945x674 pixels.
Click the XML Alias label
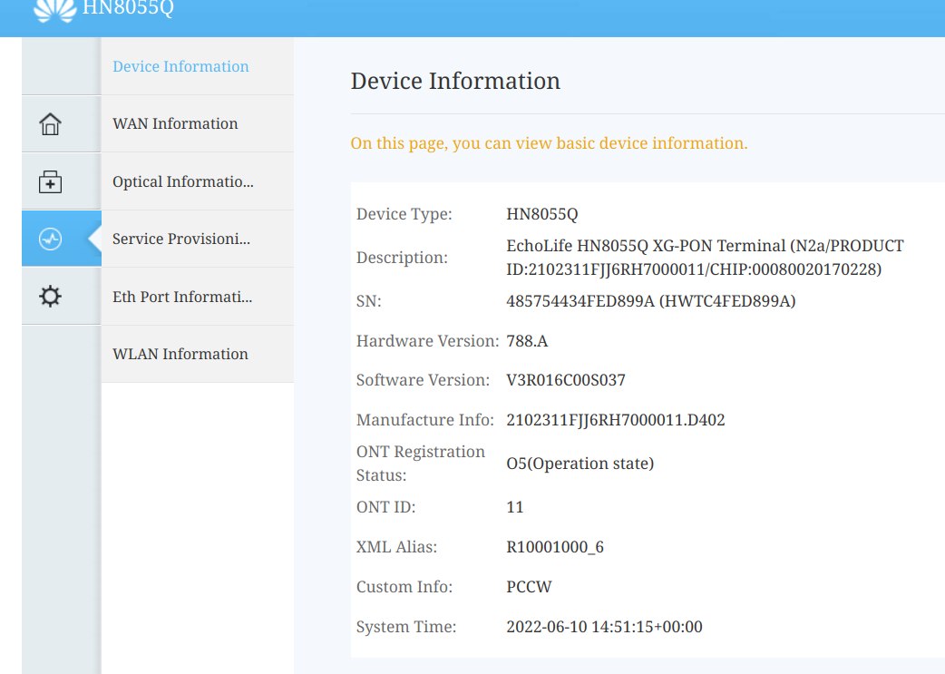tap(396, 547)
